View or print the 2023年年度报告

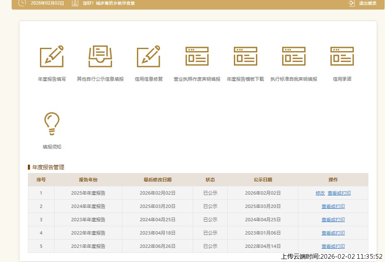pos(333,220)
